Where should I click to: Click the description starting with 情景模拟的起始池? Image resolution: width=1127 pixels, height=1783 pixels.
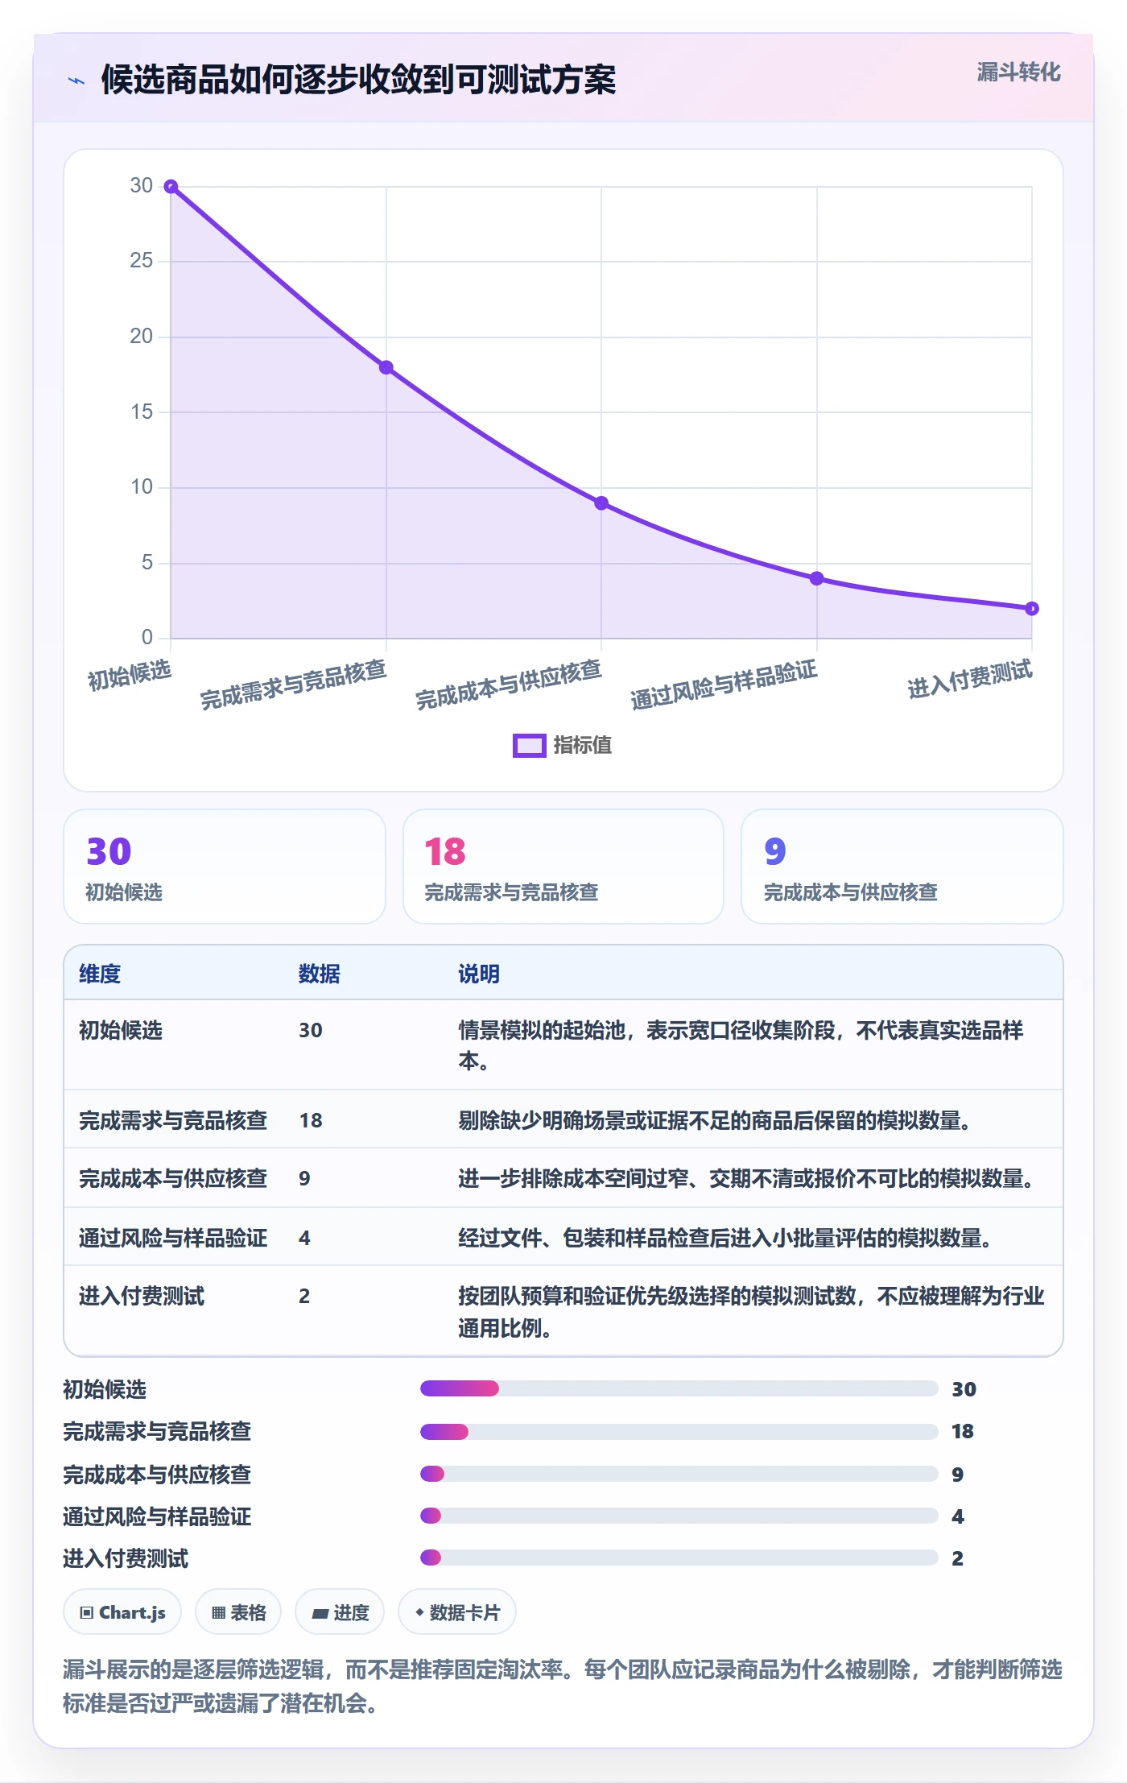pos(741,1045)
